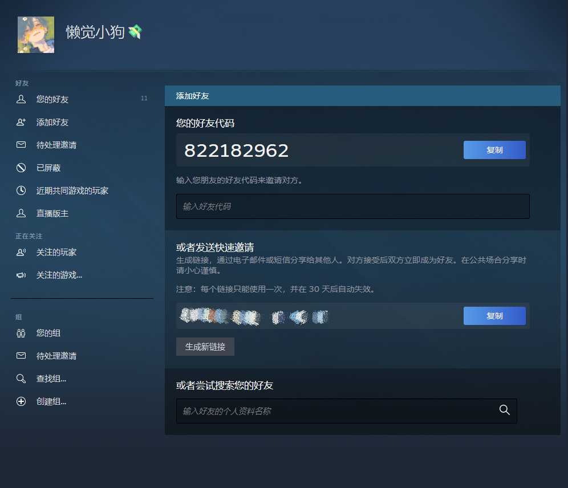568x488 pixels.
Task: Open 您的好友 friends list icon
Action: coord(21,99)
